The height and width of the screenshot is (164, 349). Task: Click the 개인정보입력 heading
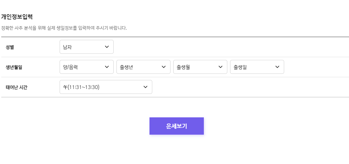click(17, 17)
